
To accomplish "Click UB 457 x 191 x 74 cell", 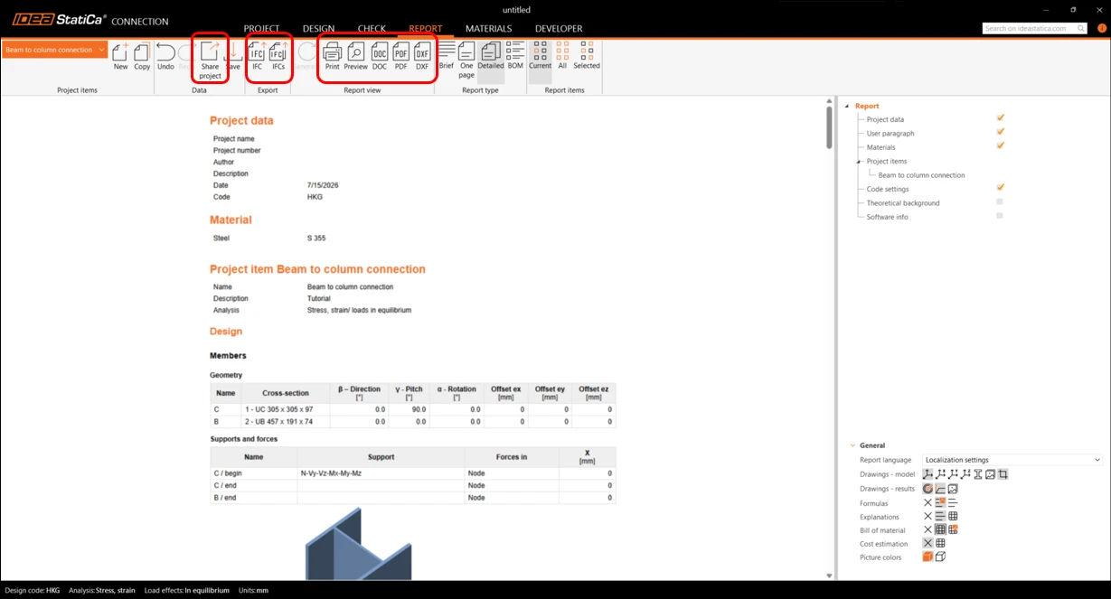I will [x=285, y=421].
